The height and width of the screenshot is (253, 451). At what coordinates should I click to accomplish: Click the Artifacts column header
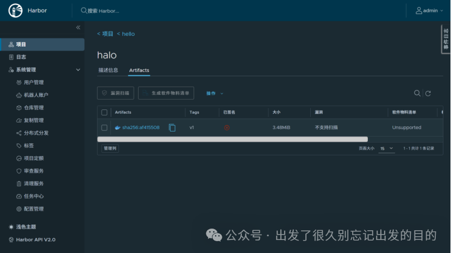pos(123,113)
